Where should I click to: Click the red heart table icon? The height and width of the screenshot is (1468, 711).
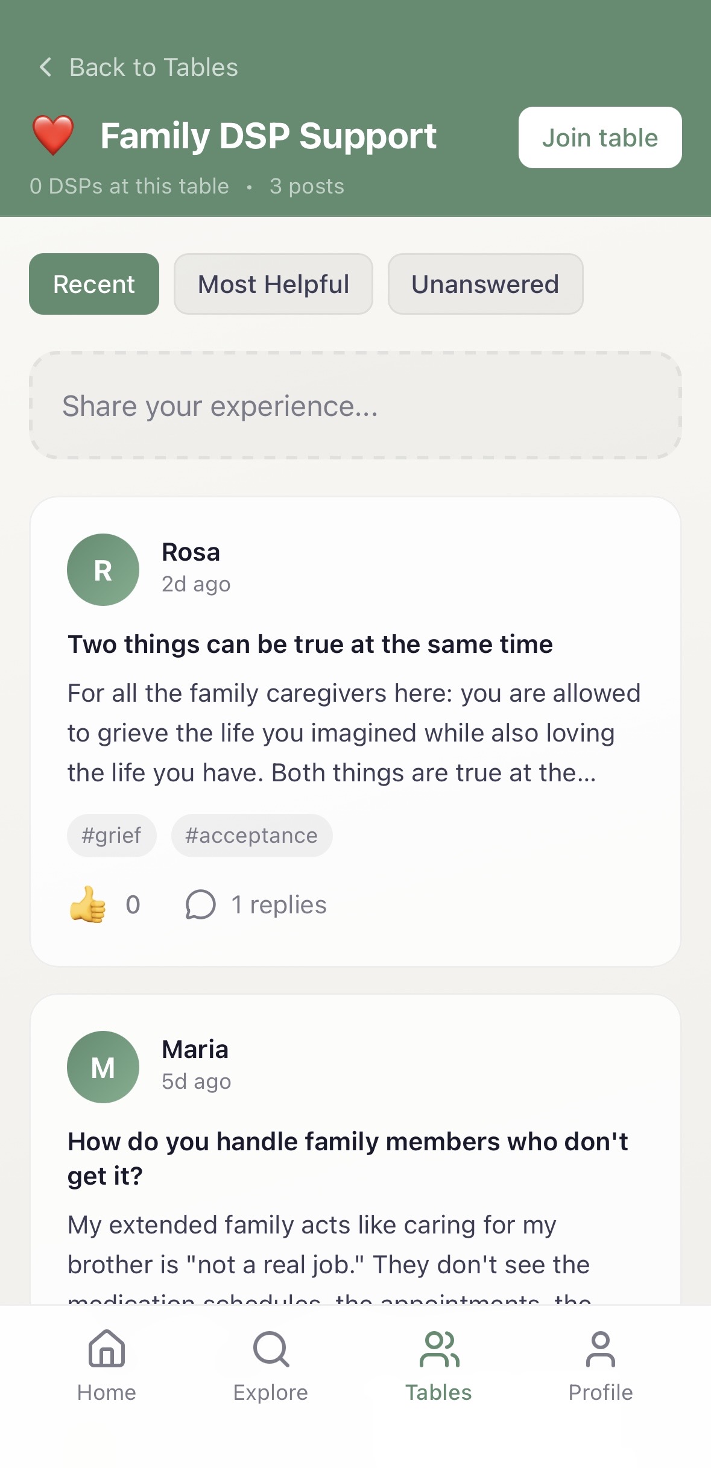pyautogui.click(x=53, y=136)
